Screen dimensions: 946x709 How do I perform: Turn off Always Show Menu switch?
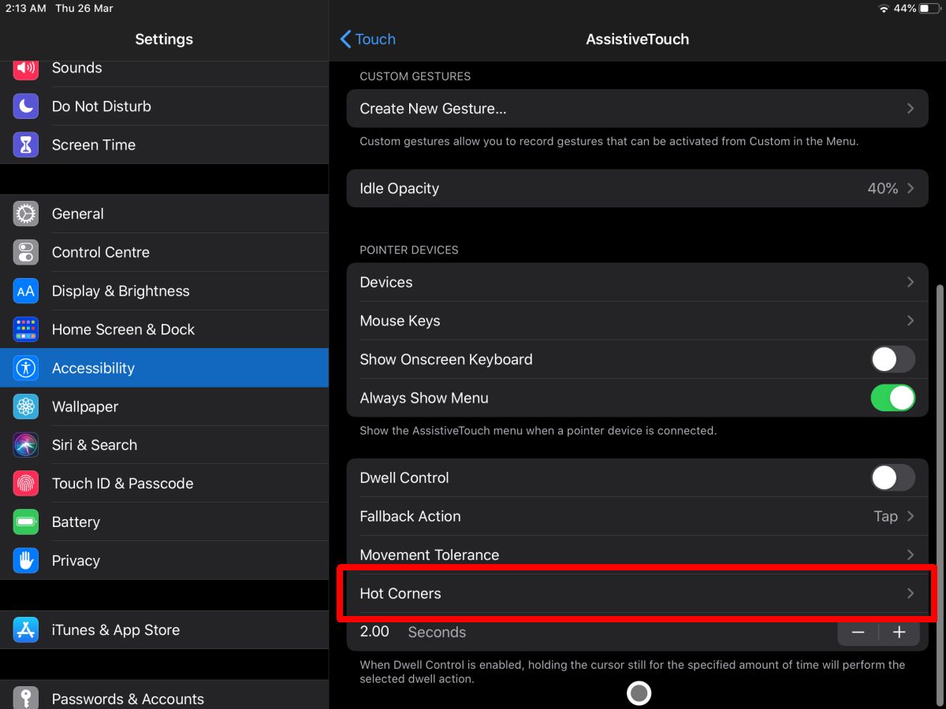point(893,398)
